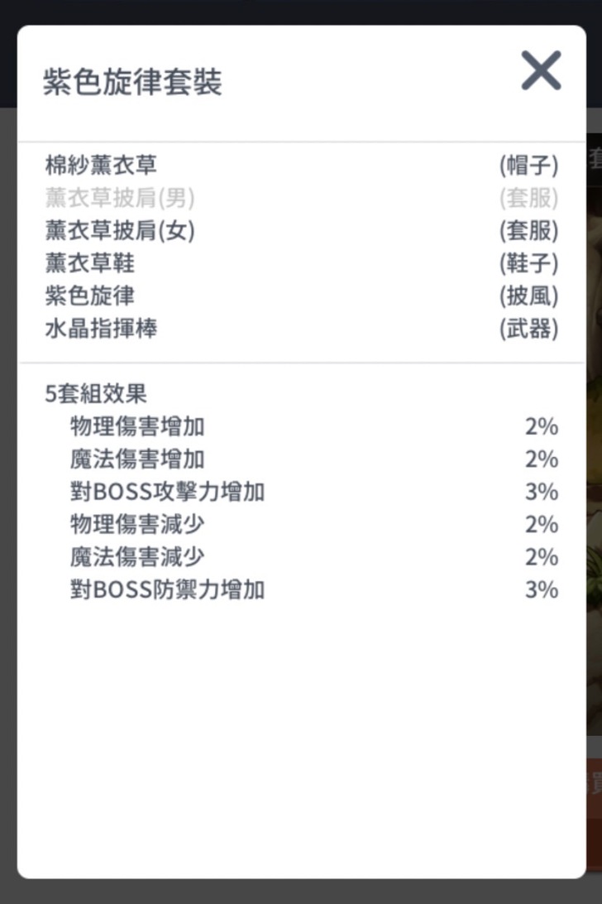Click the (披風) category label
The image size is (602, 904).
528,296
